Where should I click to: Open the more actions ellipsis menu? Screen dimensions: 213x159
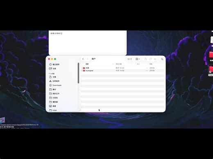coord(155,59)
